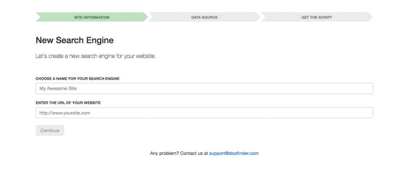
Task: Click the search engine name input field
Action: tap(204, 89)
